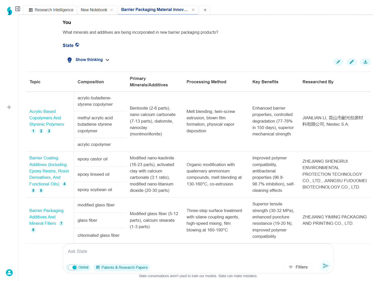Expand the Show thinking section
378x281 pixels.
(x=89, y=60)
